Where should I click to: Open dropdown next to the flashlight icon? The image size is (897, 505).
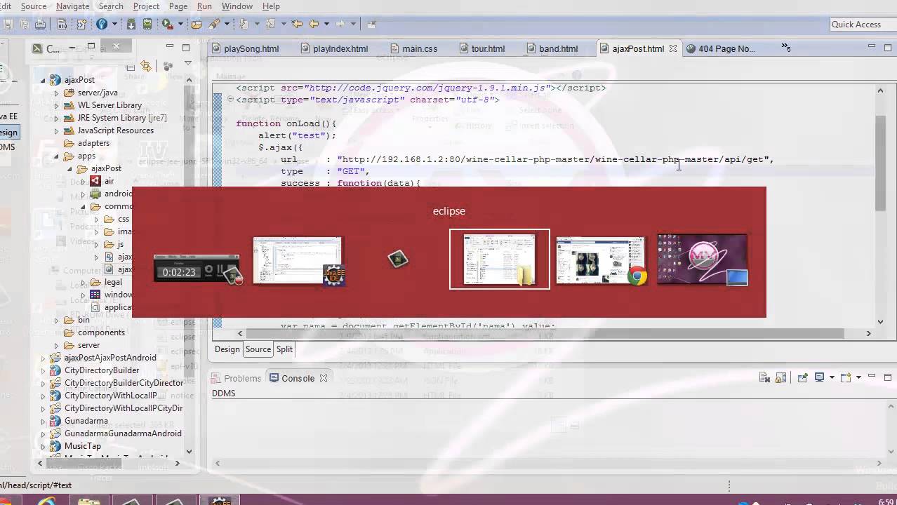227,25
